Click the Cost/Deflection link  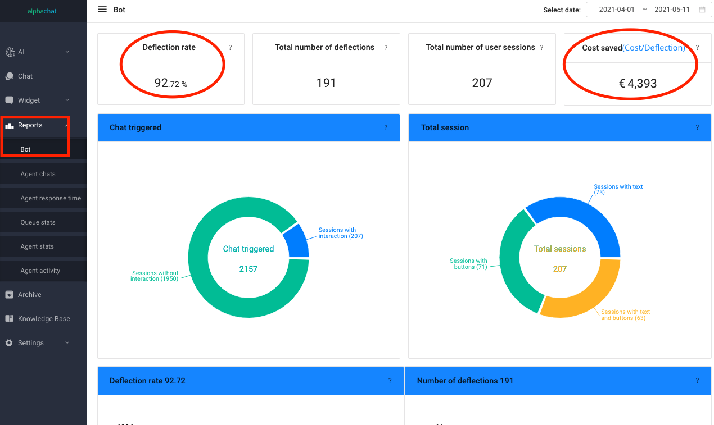click(654, 48)
